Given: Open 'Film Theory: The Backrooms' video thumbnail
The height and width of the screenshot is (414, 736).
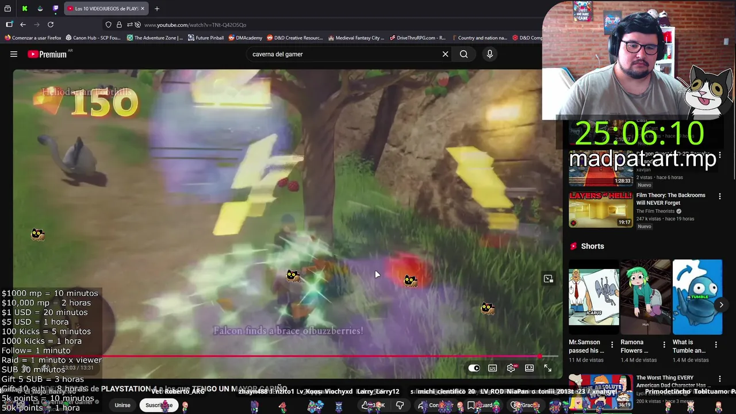Looking at the screenshot, I should pos(601,210).
